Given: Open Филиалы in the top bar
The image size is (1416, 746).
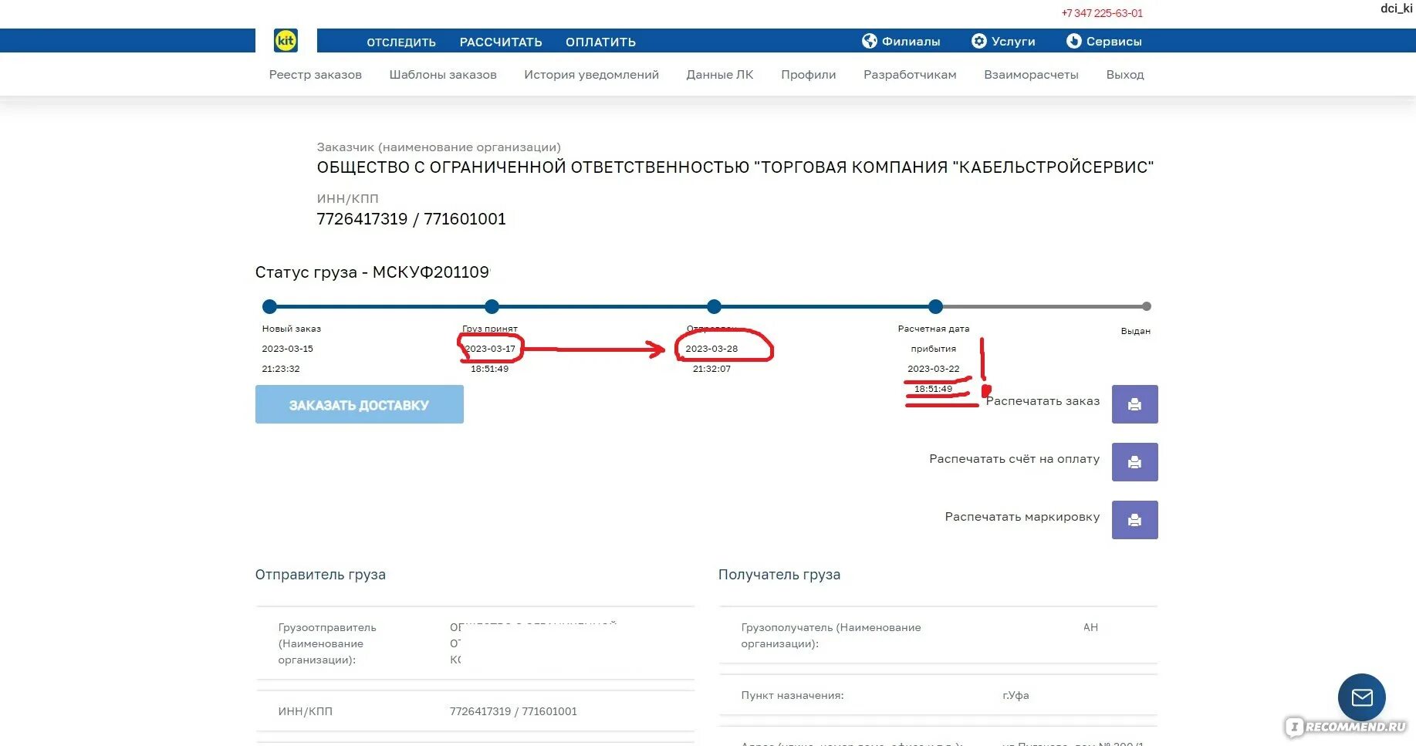Looking at the screenshot, I should tap(911, 42).
